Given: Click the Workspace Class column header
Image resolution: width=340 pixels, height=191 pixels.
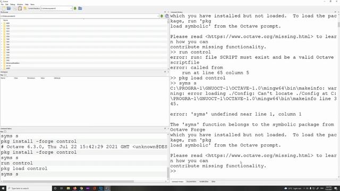Looking at the screenshot, I should point(16,78).
